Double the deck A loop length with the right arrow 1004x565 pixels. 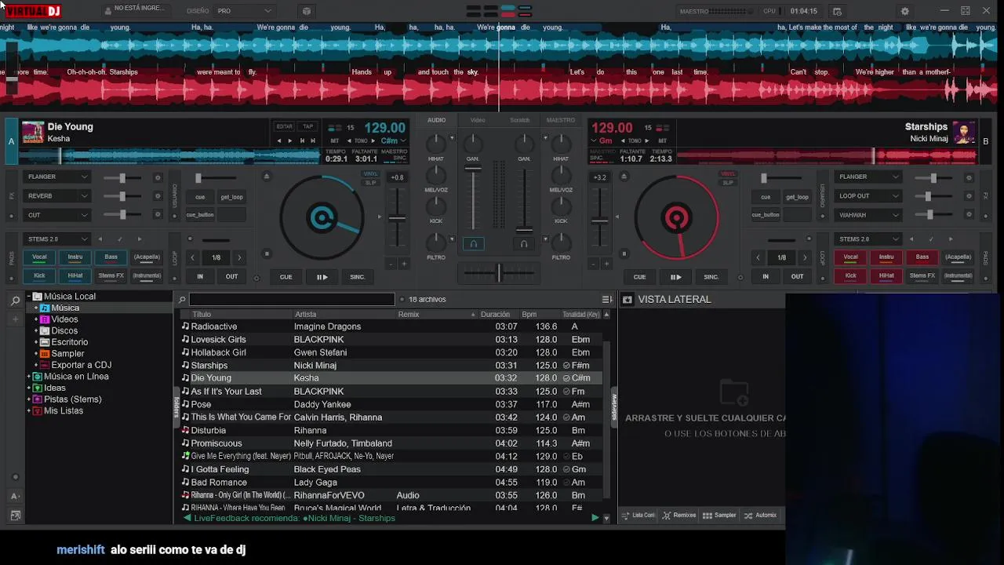coord(239,257)
